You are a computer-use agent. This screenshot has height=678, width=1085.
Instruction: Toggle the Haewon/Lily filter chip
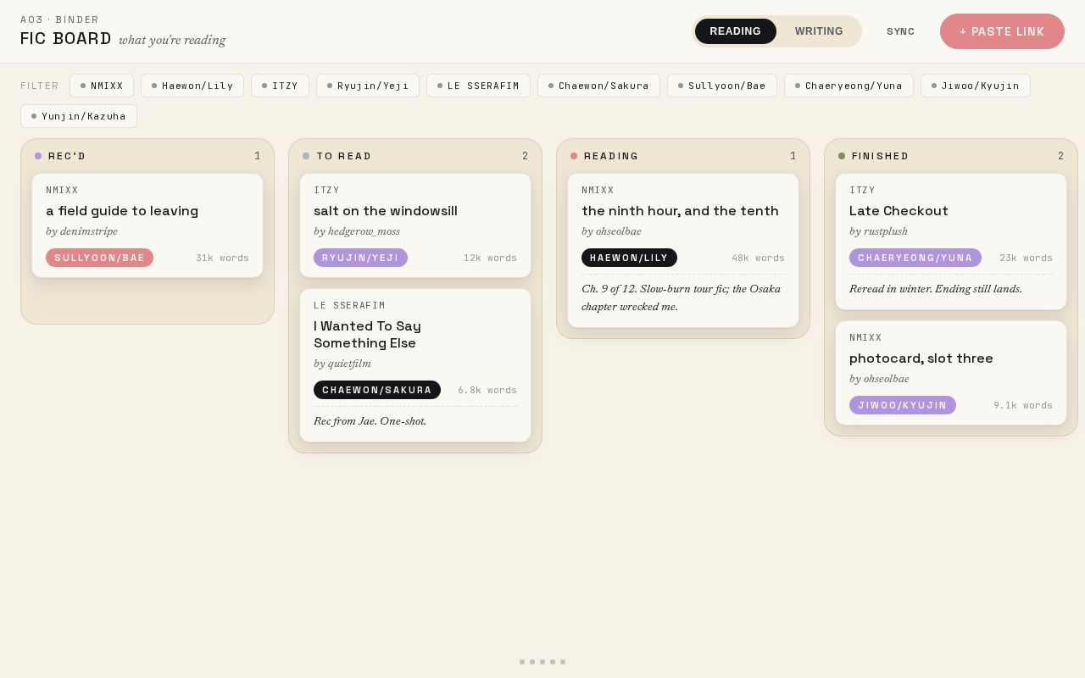tap(192, 86)
